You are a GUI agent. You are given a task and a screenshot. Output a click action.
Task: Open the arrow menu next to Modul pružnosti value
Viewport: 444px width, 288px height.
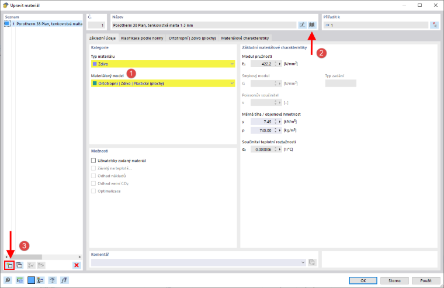[280, 64]
